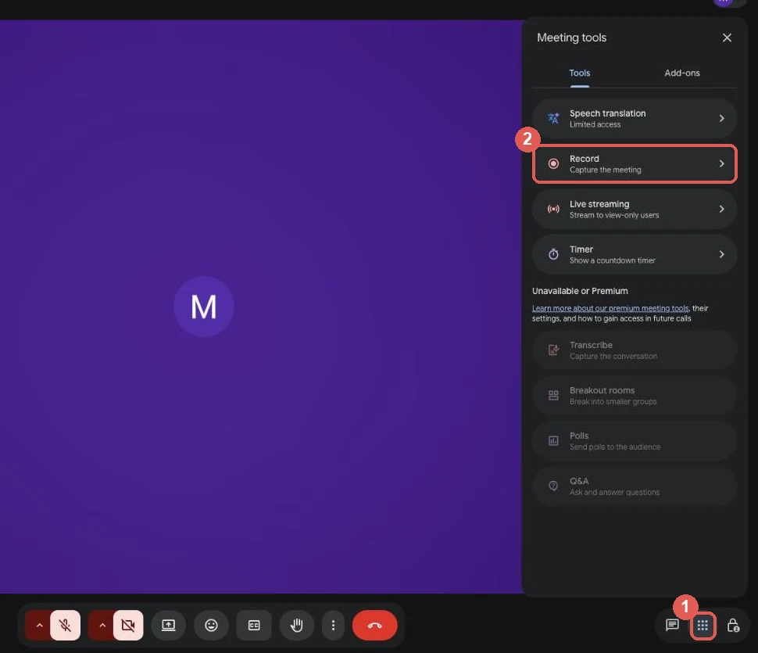This screenshot has width=758, height=653.
Task: Click the Polls option
Action: pyautogui.click(x=635, y=441)
